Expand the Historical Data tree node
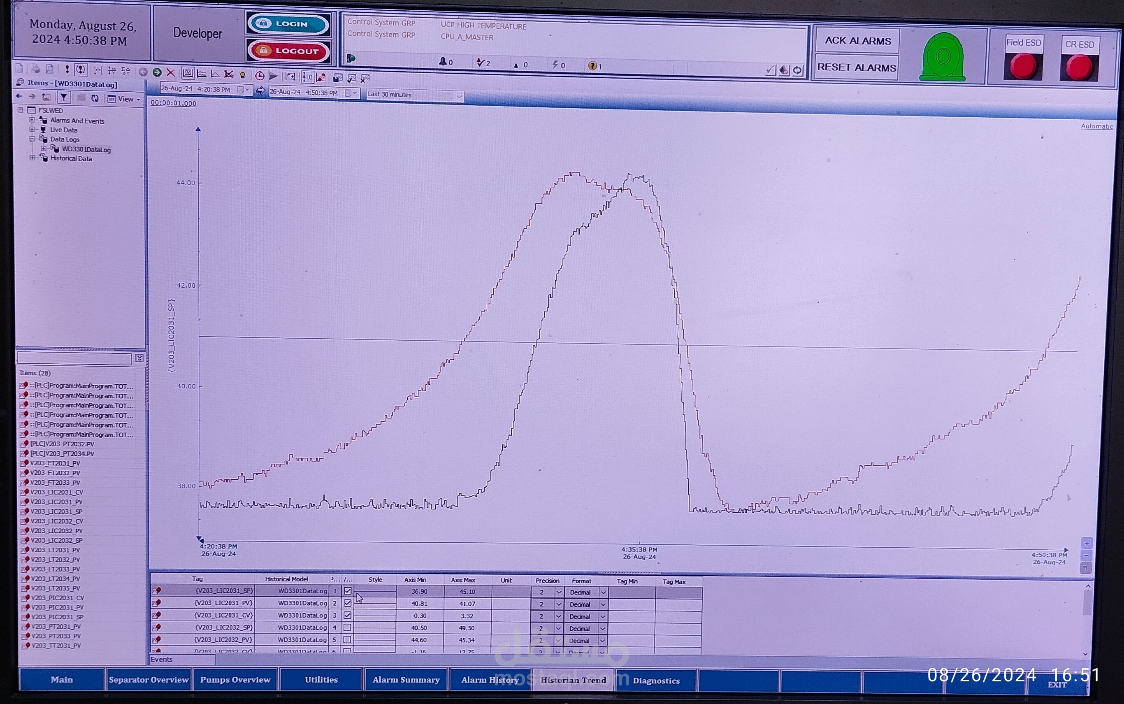Image resolution: width=1124 pixels, height=704 pixels. pos(32,158)
